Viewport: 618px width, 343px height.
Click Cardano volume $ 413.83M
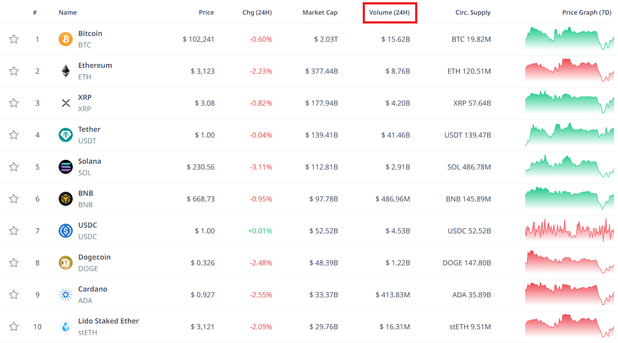pos(393,295)
